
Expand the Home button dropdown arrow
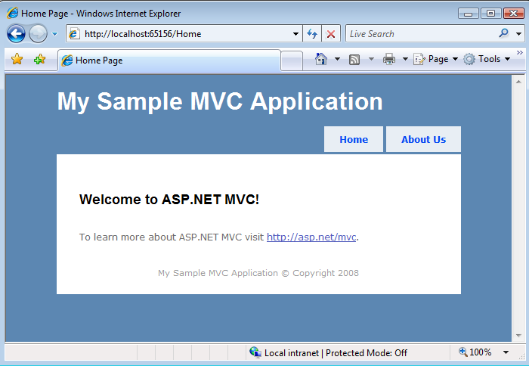[337, 59]
